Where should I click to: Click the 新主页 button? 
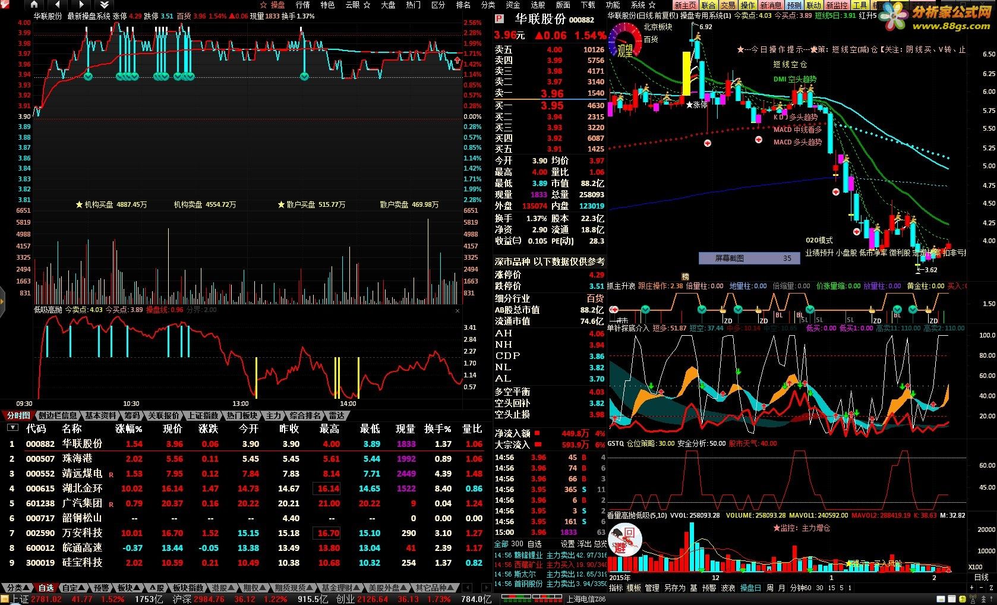pos(685,5)
